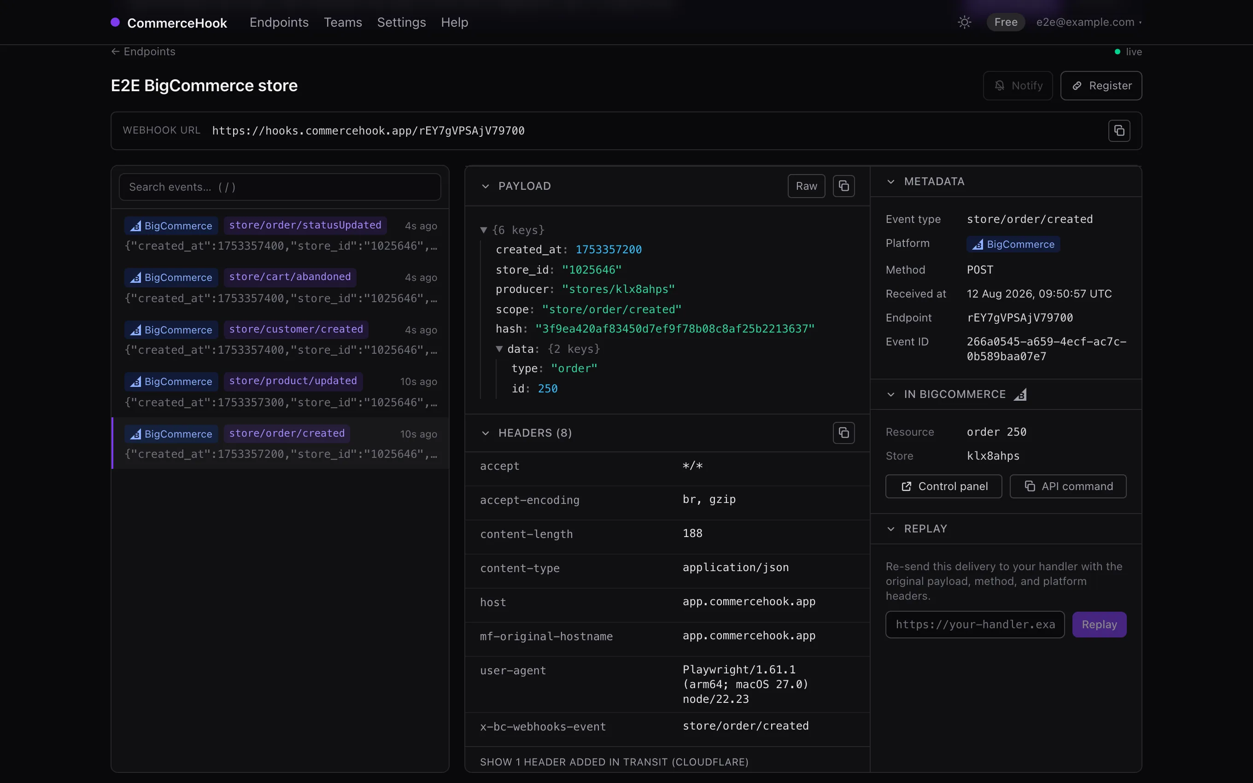
Task: Click the Free plan badge
Action: pos(1006,22)
